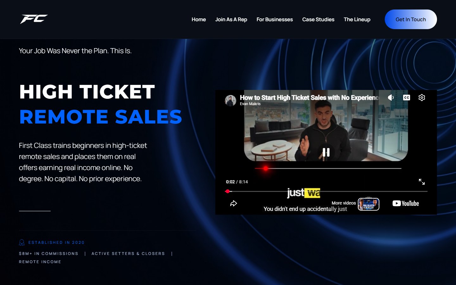456x285 pixels.
Task: Mute the video using the speaker icon
Action: [x=391, y=98]
